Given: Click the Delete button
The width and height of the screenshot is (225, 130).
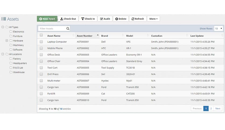Looking at the screenshot, I should click(x=121, y=19).
